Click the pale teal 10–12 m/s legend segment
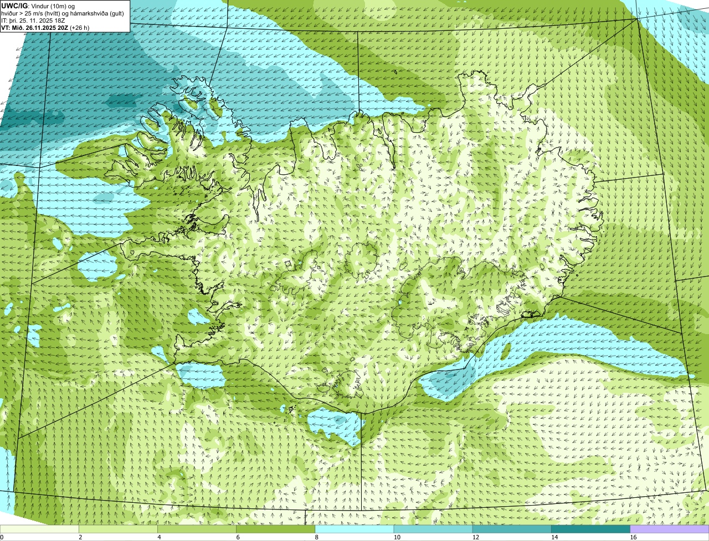 tap(433, 529)
